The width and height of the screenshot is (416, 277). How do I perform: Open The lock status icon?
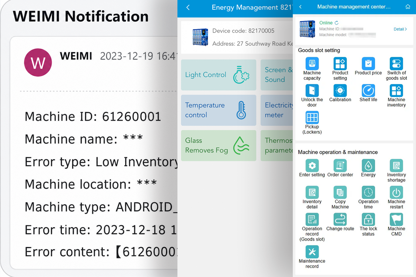pos(368,219)
